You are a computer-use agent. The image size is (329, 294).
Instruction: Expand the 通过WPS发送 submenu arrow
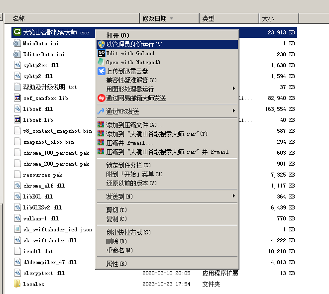(234, 111)
